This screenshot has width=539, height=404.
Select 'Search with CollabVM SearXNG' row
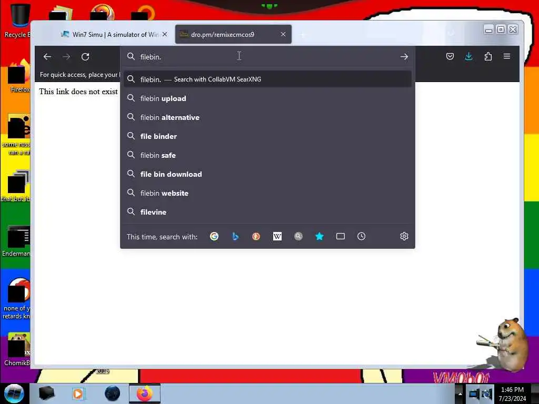click(x=267, y=79)
